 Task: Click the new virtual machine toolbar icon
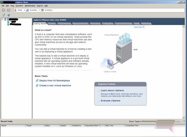pyautogui.click(x=4, y=15)
